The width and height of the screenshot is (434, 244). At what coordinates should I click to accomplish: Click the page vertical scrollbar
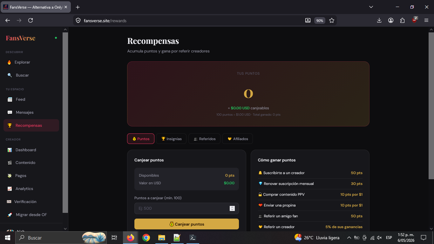431,105
